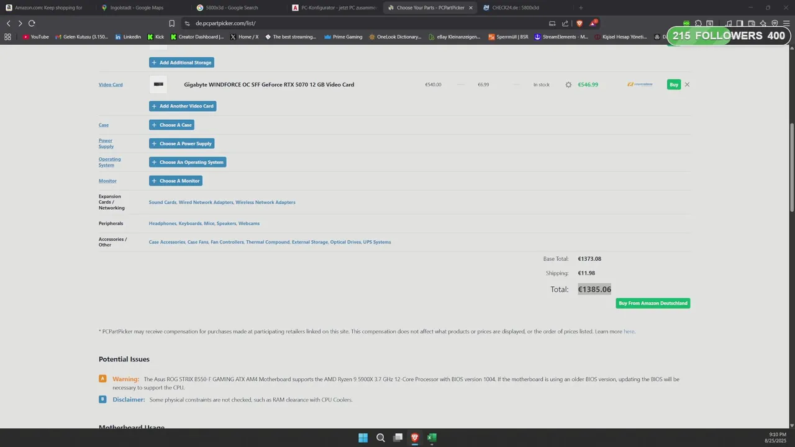Image resolution: width=795 pixels, height=447 pixels.
Task: Open the 'here' learn more link
Action: (x=629, y=332)
